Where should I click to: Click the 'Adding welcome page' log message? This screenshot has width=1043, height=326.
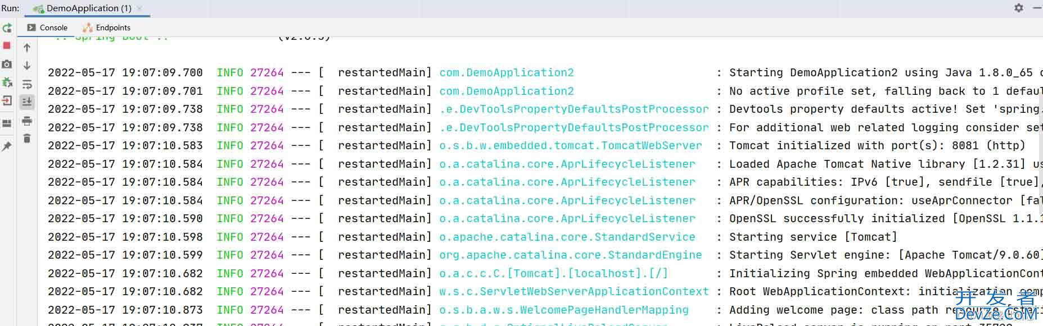tap(886, 310)
